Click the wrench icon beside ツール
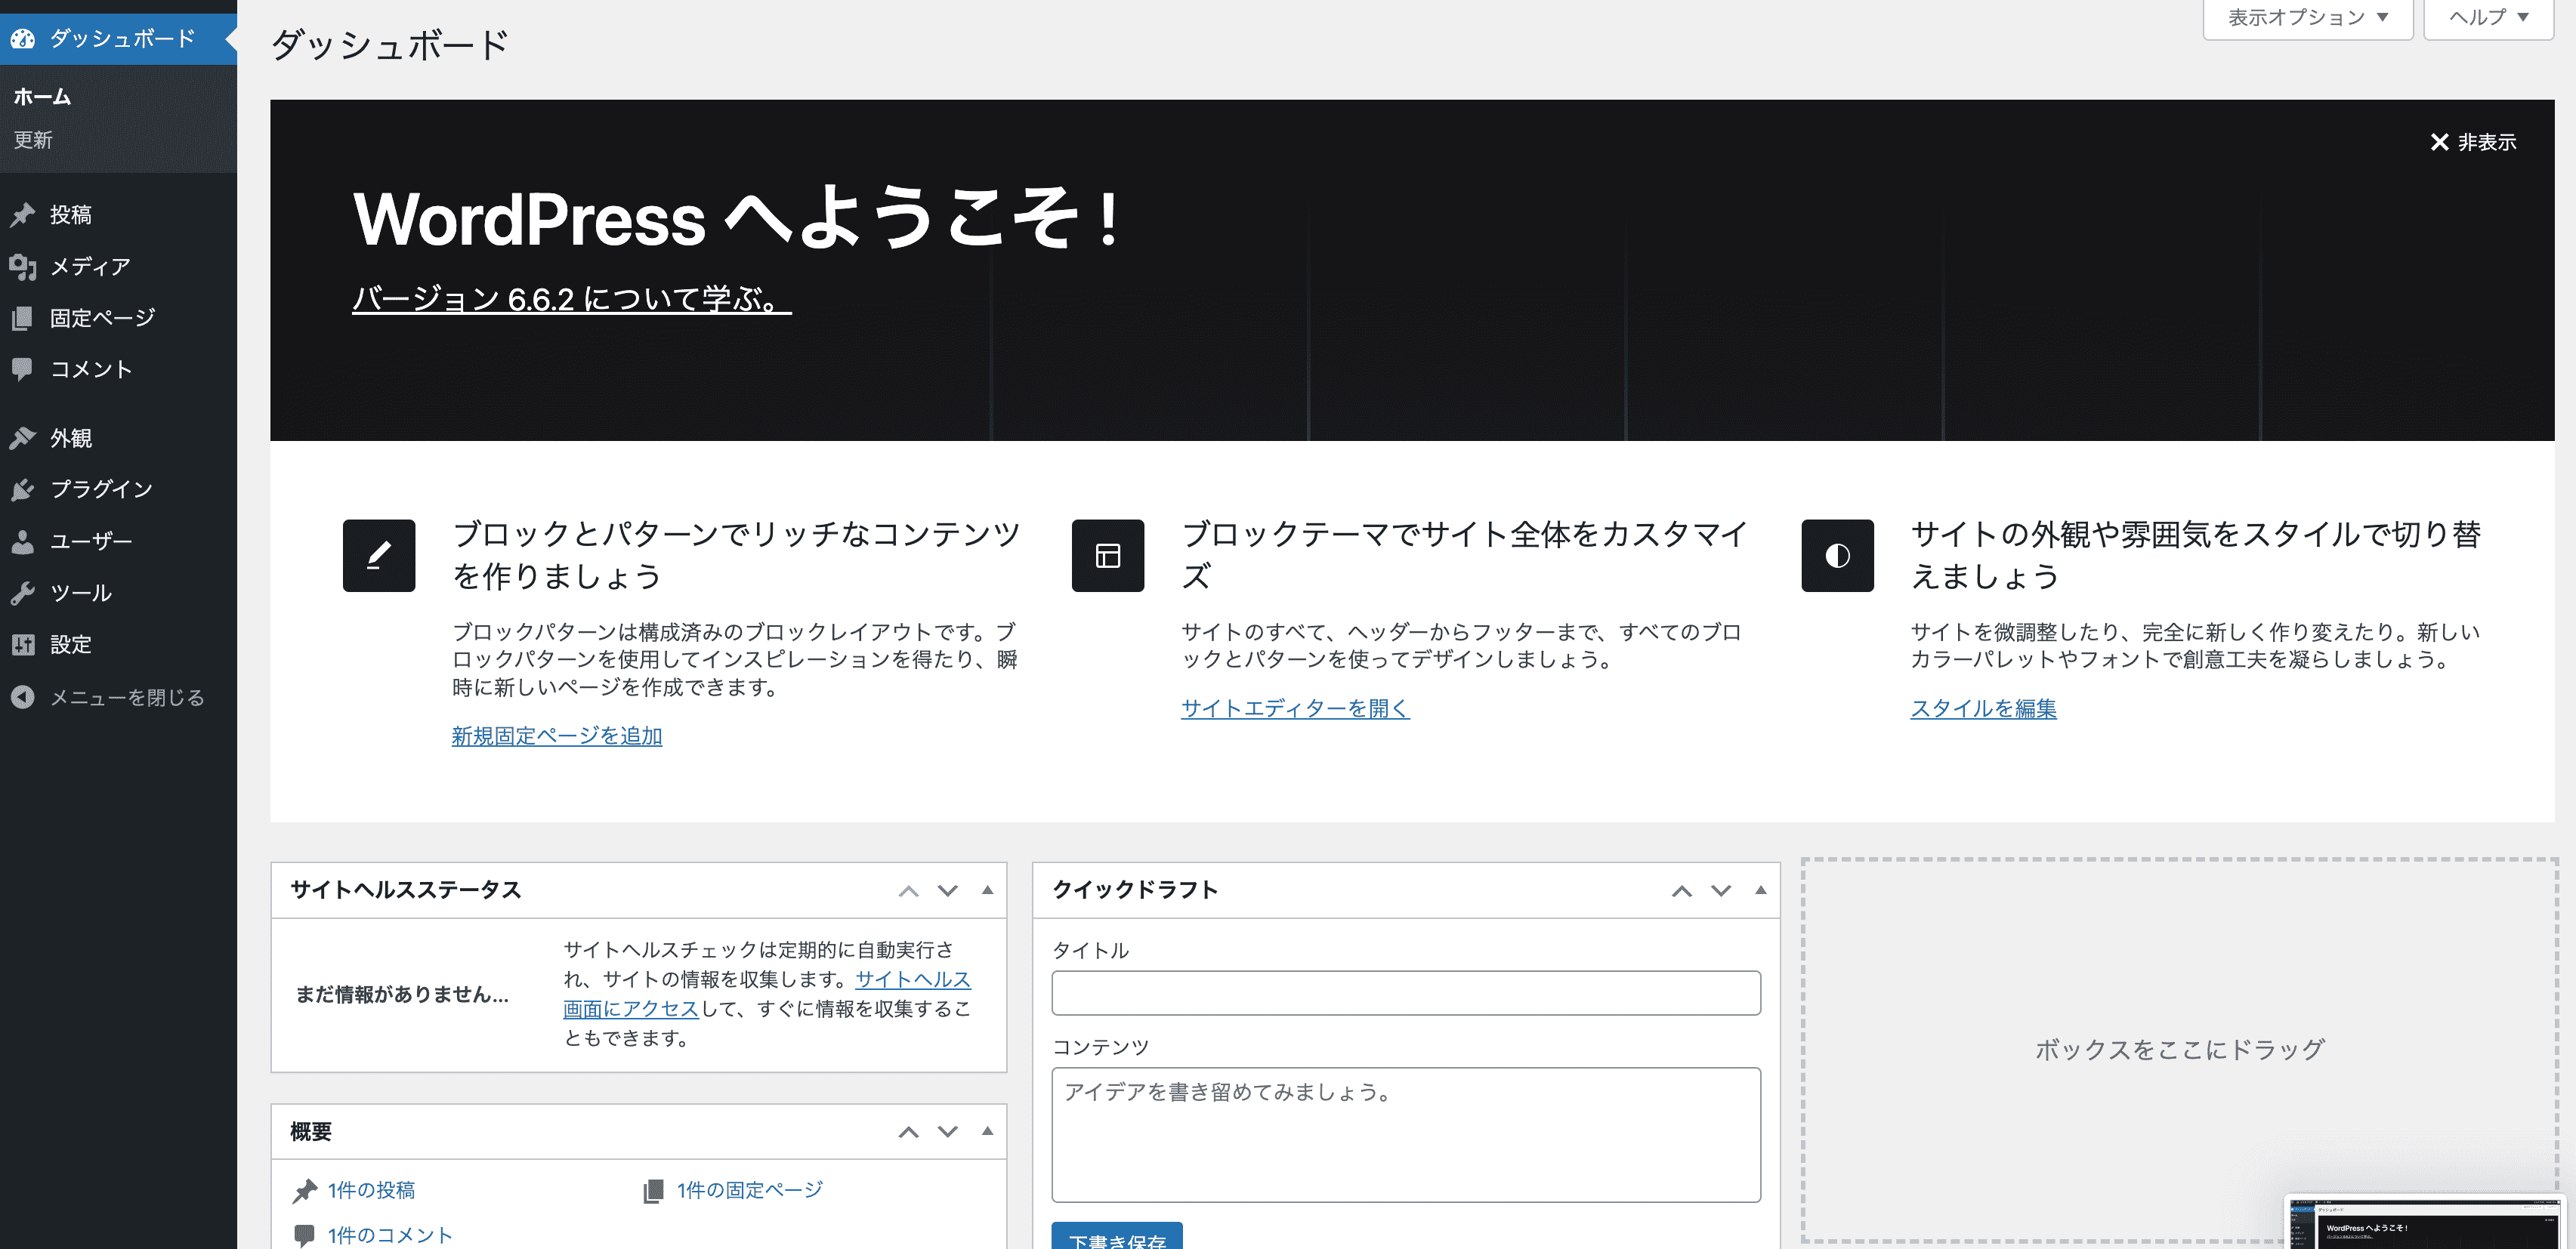 (x=23, y=593)
